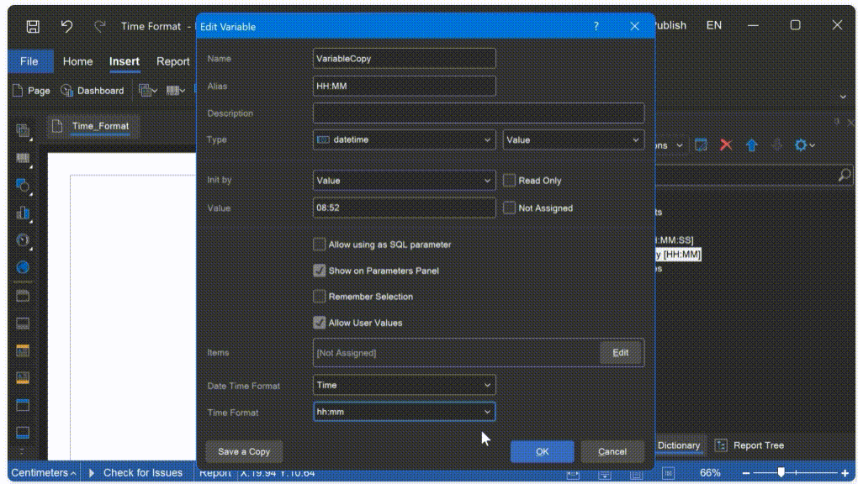The width and height of the screenshot is (858, 484).
Task: Uncheck Show on Parameters Panel
Action: tap(319, 271)
